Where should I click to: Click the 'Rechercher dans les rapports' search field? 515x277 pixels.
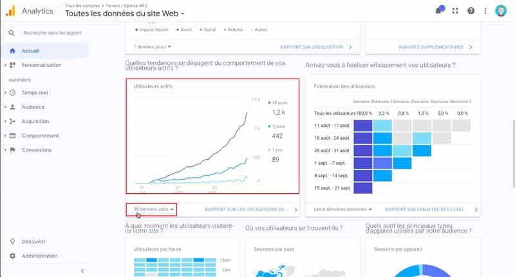click(53, 33)
